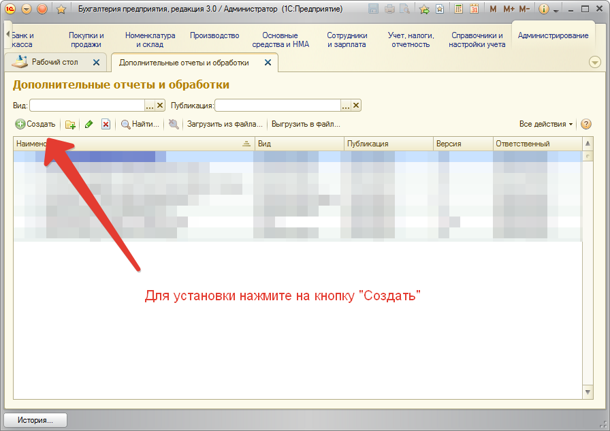Screen dimensions: 610x431
Task: Expand the Все действия dropdown menu
Action: coord(545,125)
